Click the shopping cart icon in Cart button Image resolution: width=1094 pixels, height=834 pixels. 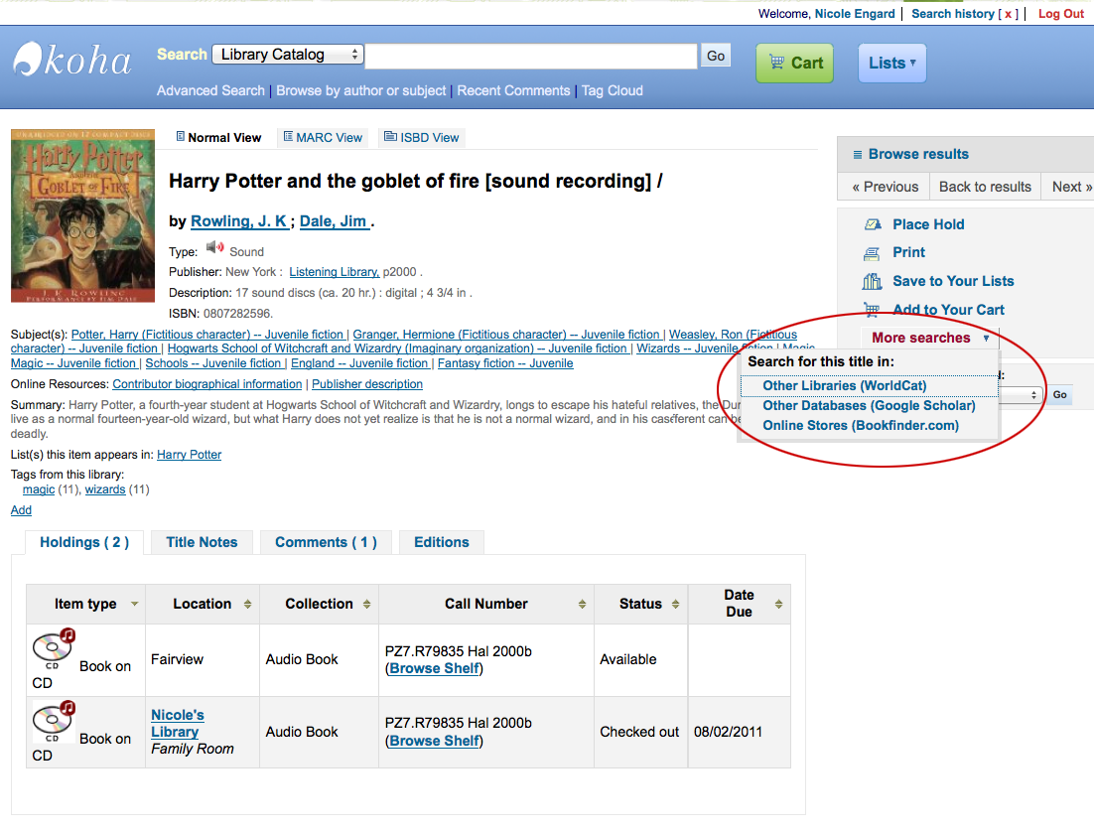click(776, 63)
